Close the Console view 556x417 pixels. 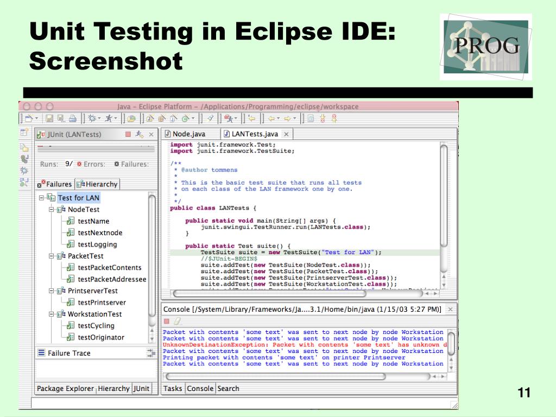pyautogui.click(x=450, y=309)
